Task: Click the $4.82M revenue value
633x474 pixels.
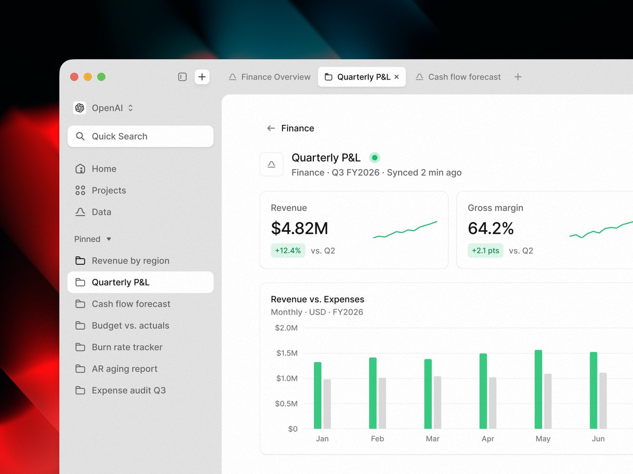Action: 300,229
